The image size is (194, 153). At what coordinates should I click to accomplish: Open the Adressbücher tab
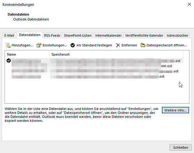click(x=177, y=35)
